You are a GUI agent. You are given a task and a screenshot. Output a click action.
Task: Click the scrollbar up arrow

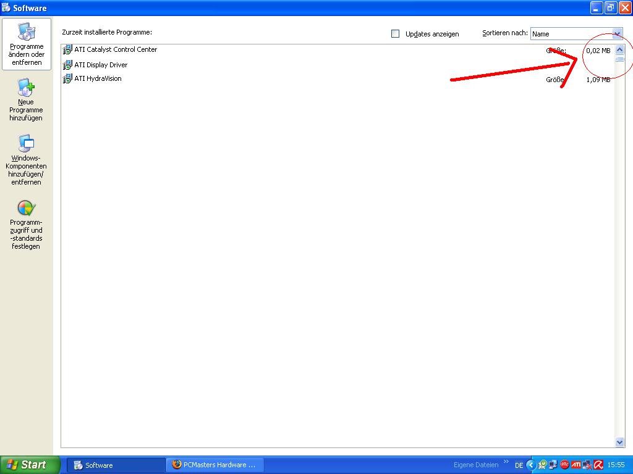tap(619, 49)
